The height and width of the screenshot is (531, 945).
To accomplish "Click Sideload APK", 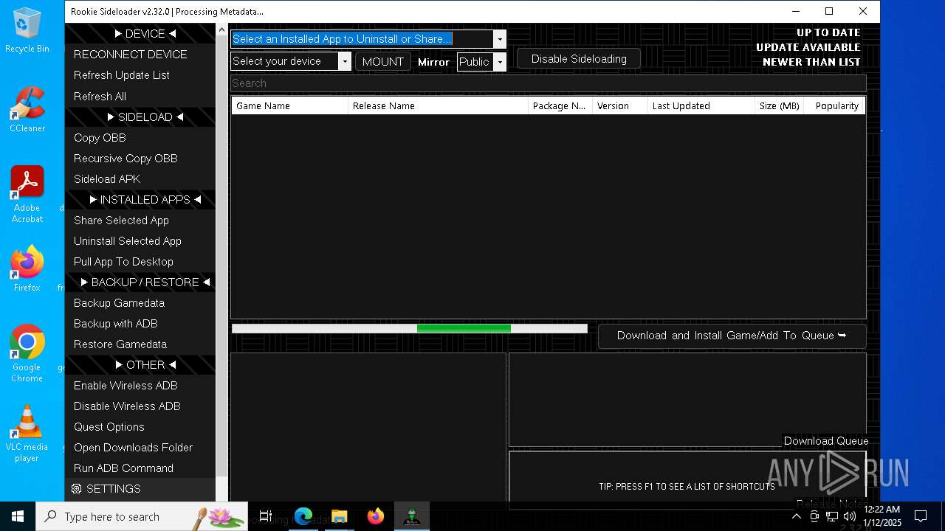I will tap(140, 178).
